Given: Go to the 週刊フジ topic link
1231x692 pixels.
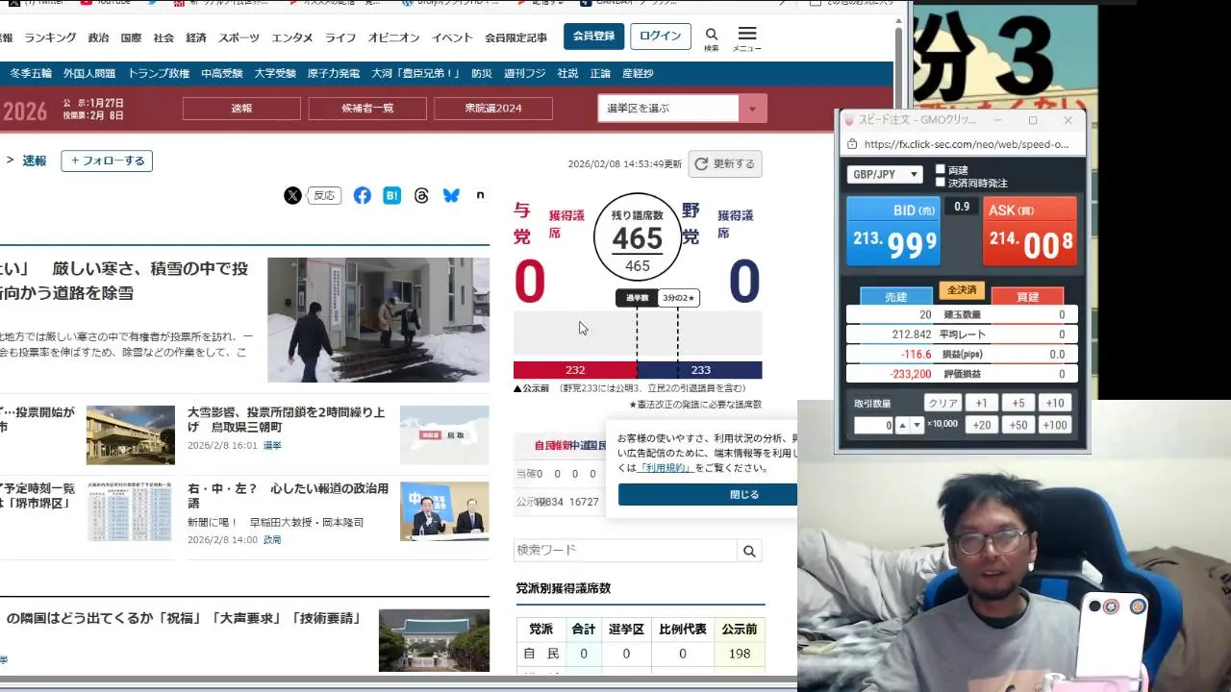Looking at the screenshot, I should click(524, 73).
